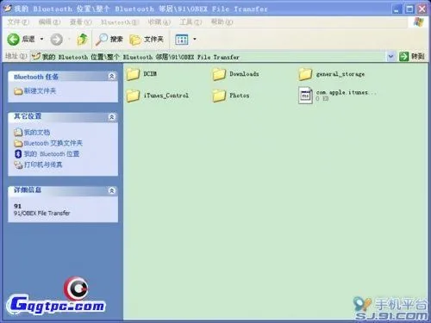This screenshot has width=431, height=323.
Task: Open the Bluetooth menu
Action: [x=120, y=22]
